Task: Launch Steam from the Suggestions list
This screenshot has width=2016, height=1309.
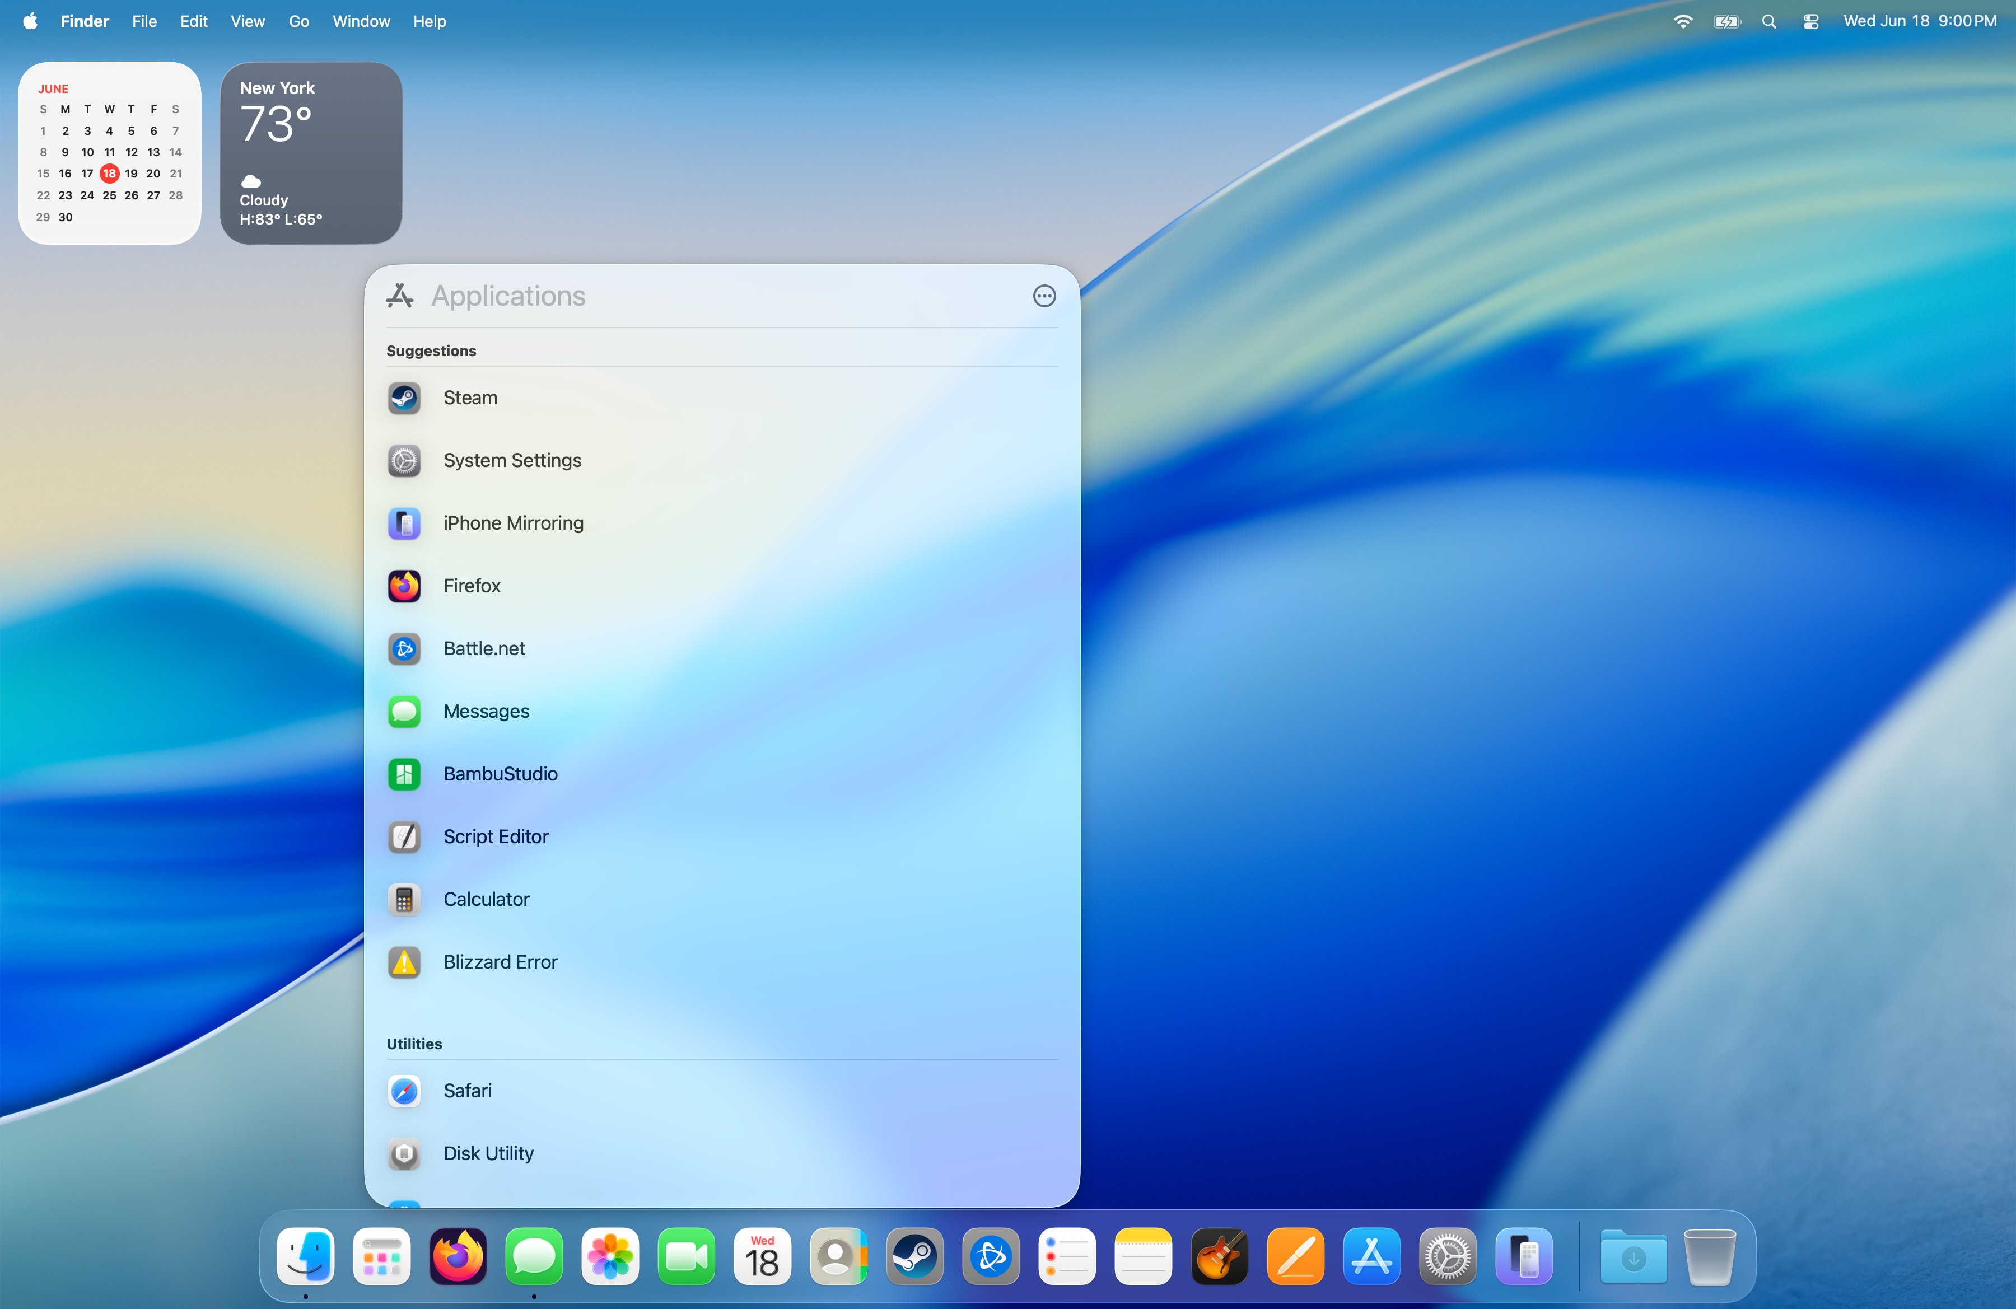Action: (722, 398)
